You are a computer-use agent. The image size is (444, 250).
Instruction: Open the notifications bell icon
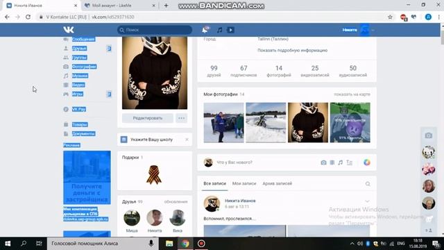[x=205, y=30]
